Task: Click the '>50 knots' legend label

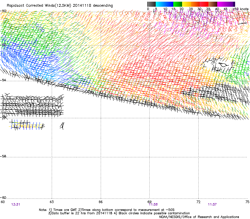Action: (x=241, y=9)
